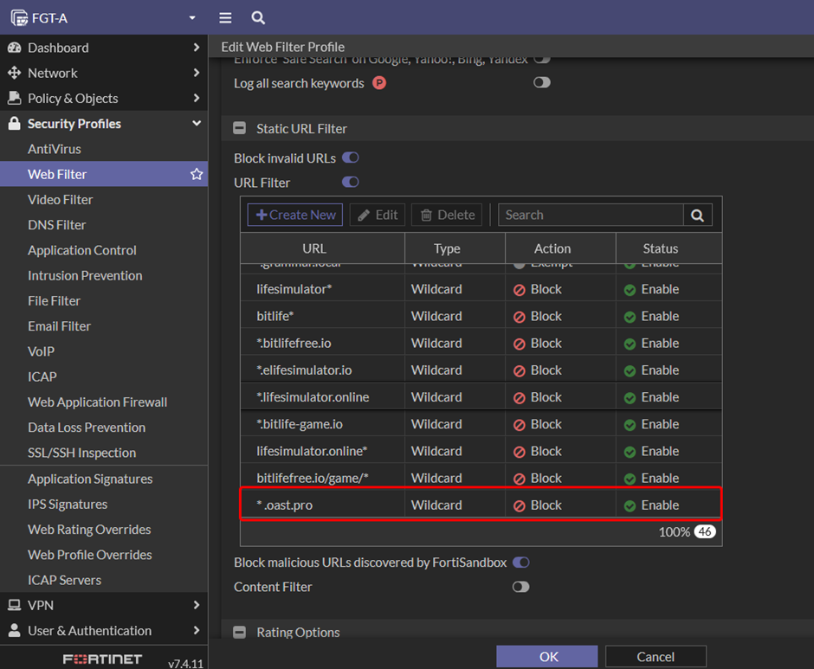Click block icon in bitlife* row
814x669 pixels.
pyautogui.click(x=519, y=317)
